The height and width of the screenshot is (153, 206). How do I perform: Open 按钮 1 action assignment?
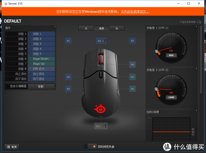coord(42,34)
